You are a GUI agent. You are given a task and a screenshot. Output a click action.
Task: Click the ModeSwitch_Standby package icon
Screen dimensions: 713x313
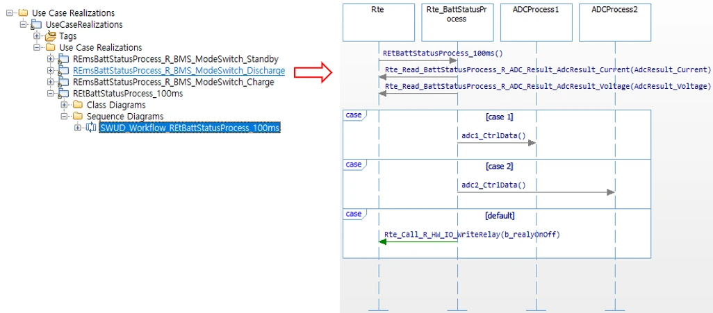click(x=64, y=60)
